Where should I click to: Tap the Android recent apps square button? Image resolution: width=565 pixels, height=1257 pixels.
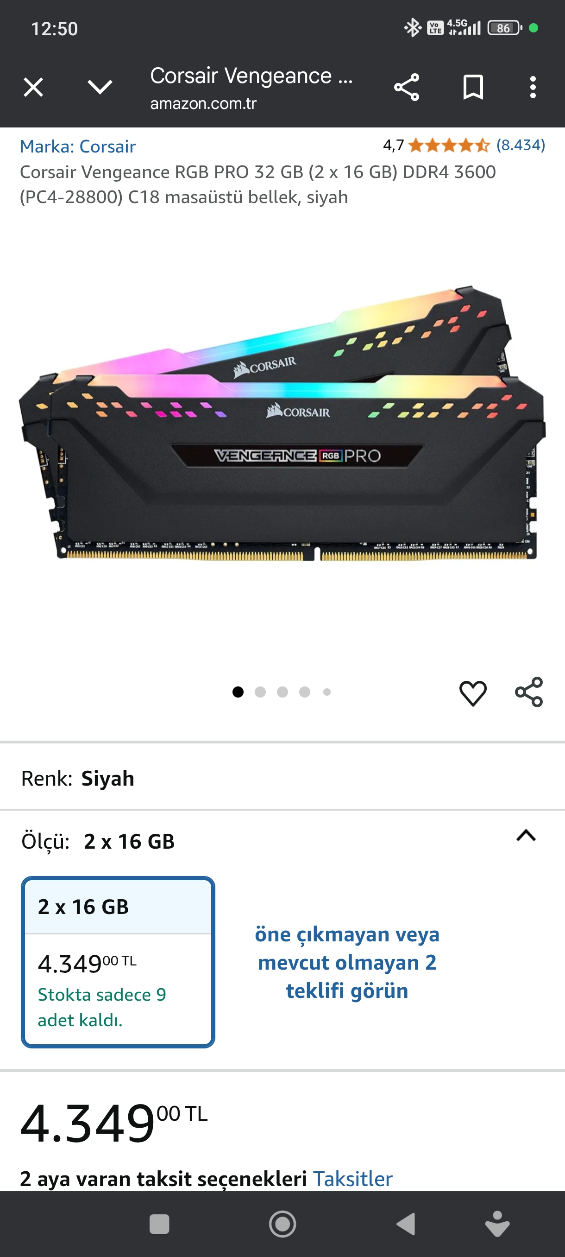coord(159,1224)
